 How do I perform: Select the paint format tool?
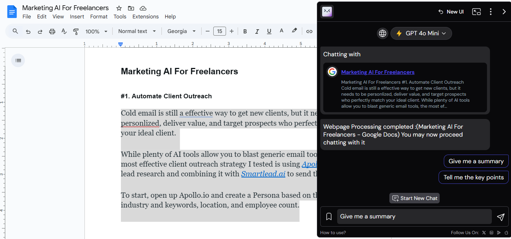(x=76, y=32)
